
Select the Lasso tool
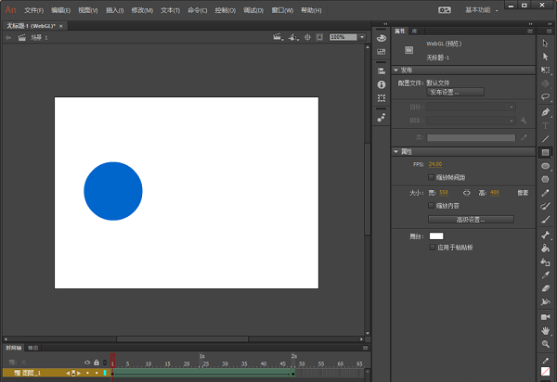546,96
